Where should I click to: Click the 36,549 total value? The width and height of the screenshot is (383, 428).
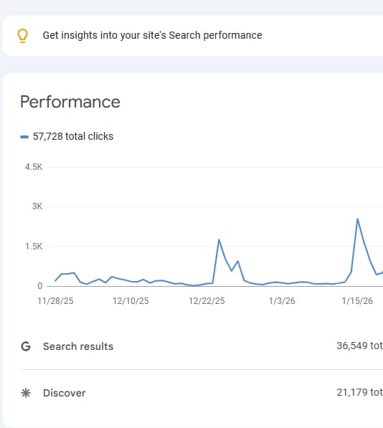point(359,346)
